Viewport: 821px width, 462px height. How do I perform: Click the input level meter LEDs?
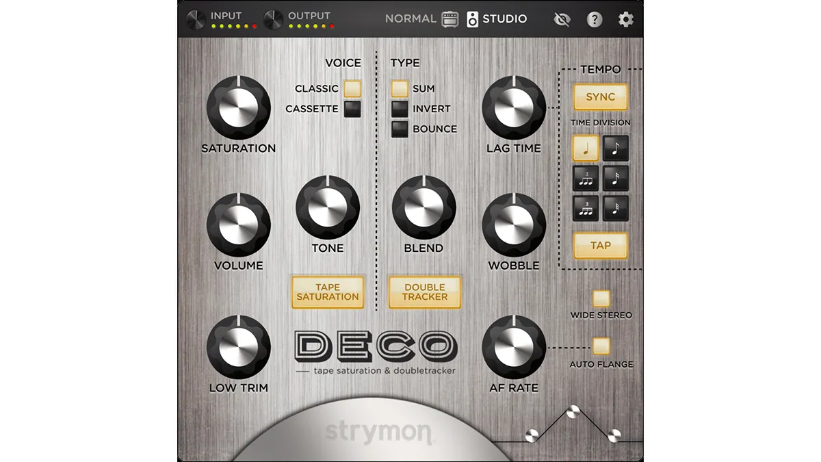click(235, 27)
